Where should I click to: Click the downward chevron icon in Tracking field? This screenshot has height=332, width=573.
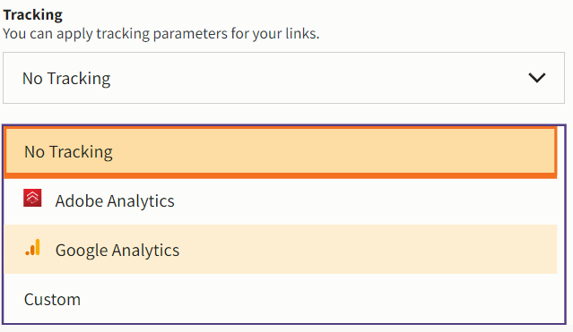pyautogui.click(x=537, y=78)
